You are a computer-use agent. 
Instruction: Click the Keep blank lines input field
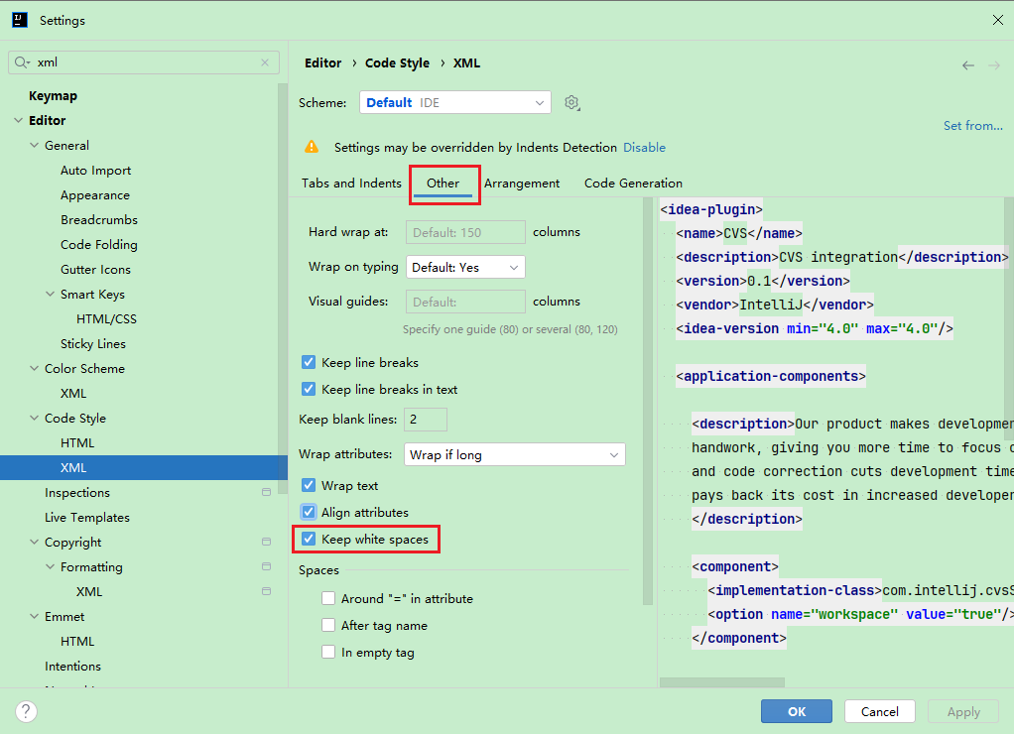click(x=424, y=420)
